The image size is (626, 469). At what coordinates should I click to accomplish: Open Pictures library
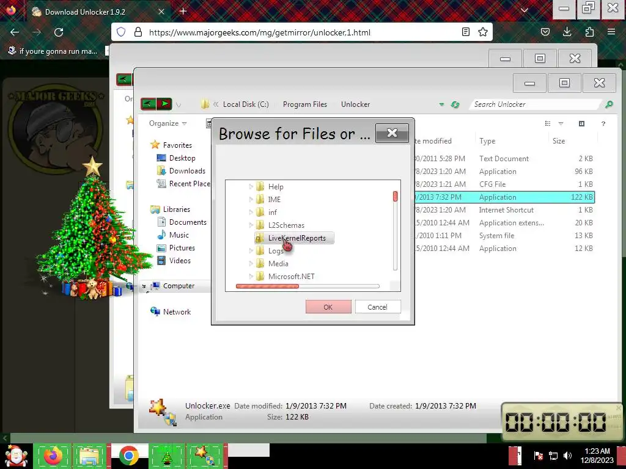click(x=182, y=248)
